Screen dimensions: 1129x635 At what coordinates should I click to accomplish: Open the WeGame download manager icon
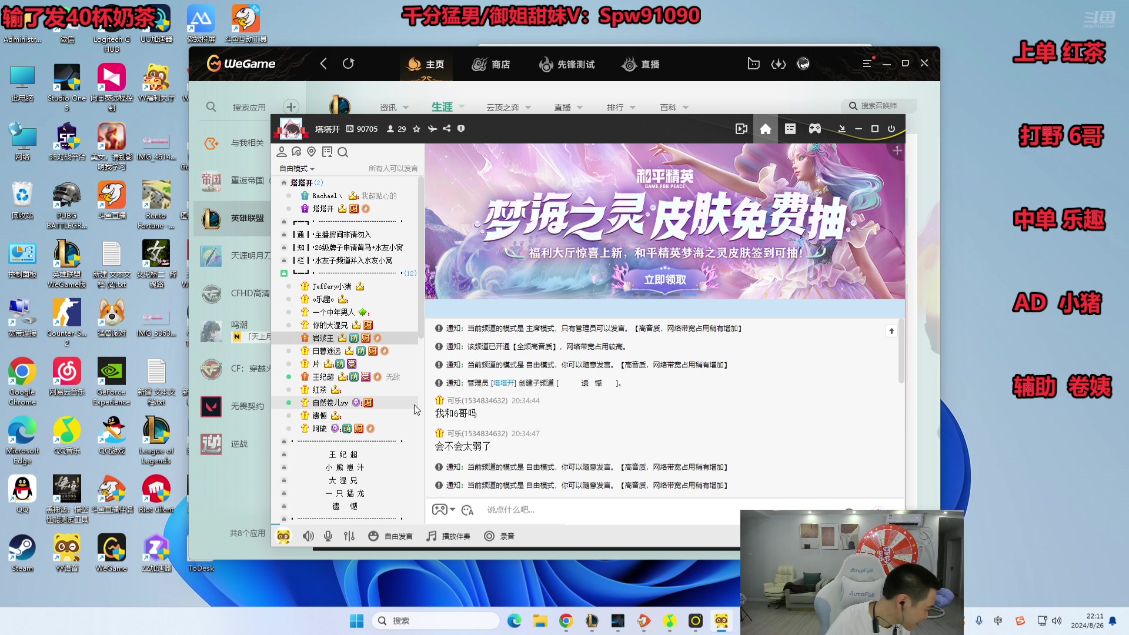pos(779,63)
